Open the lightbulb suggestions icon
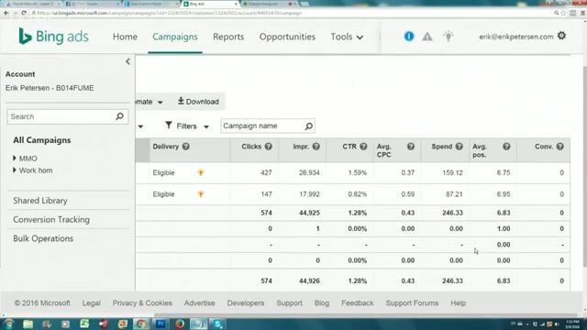The height and width of the screenshot is (330, 587). (x=449, y=37)
